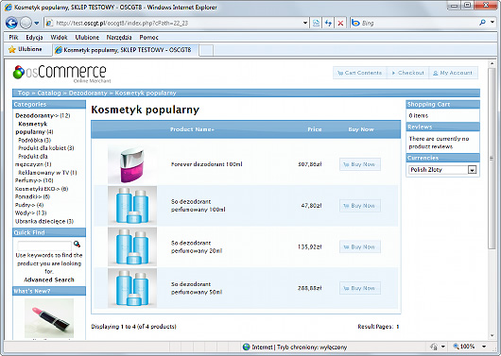Select the Kosmetyk popularny browser tab
Image resolution: width=501 pixels, height=356 pixels.
pyautogui.click(x=126, y=50)
